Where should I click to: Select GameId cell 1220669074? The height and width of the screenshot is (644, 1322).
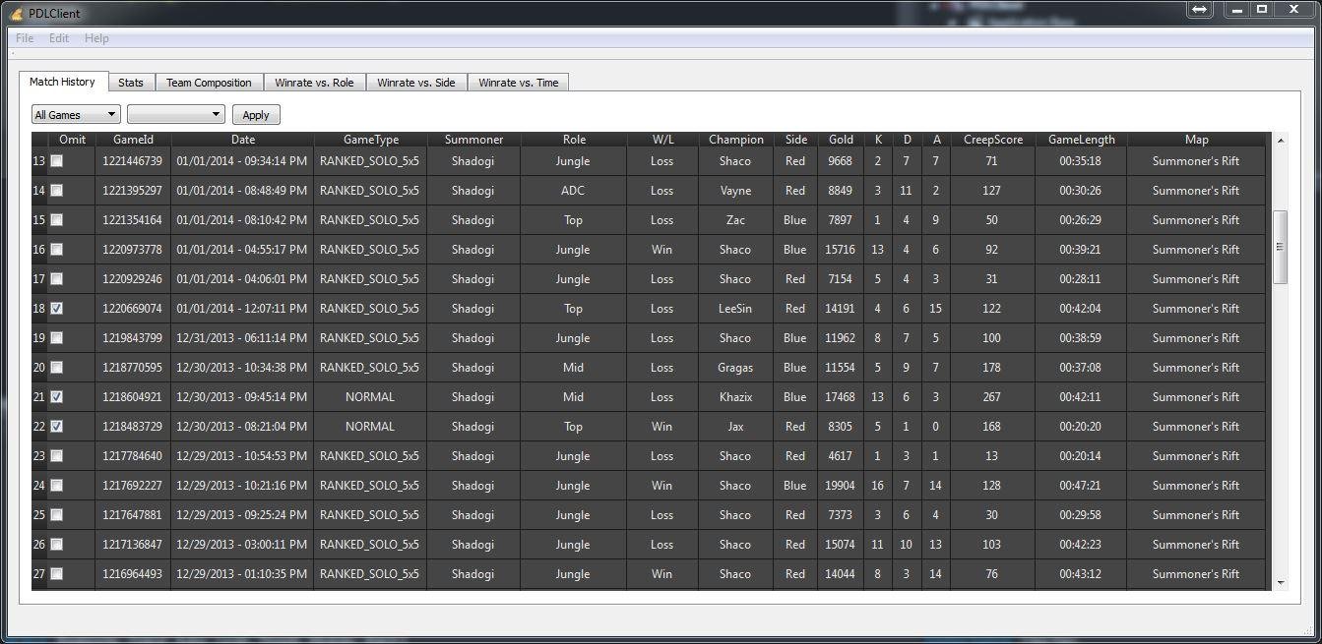coord(133,309)
